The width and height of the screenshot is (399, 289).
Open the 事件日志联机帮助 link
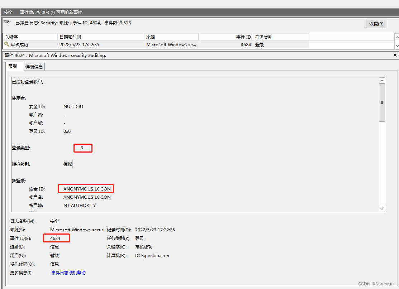click(x=68, y=273)
